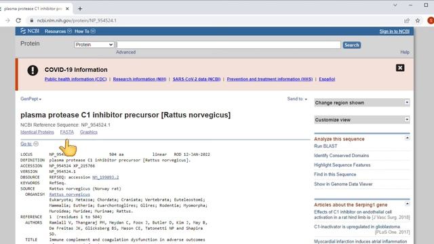Click the Search button

point(351,45)
